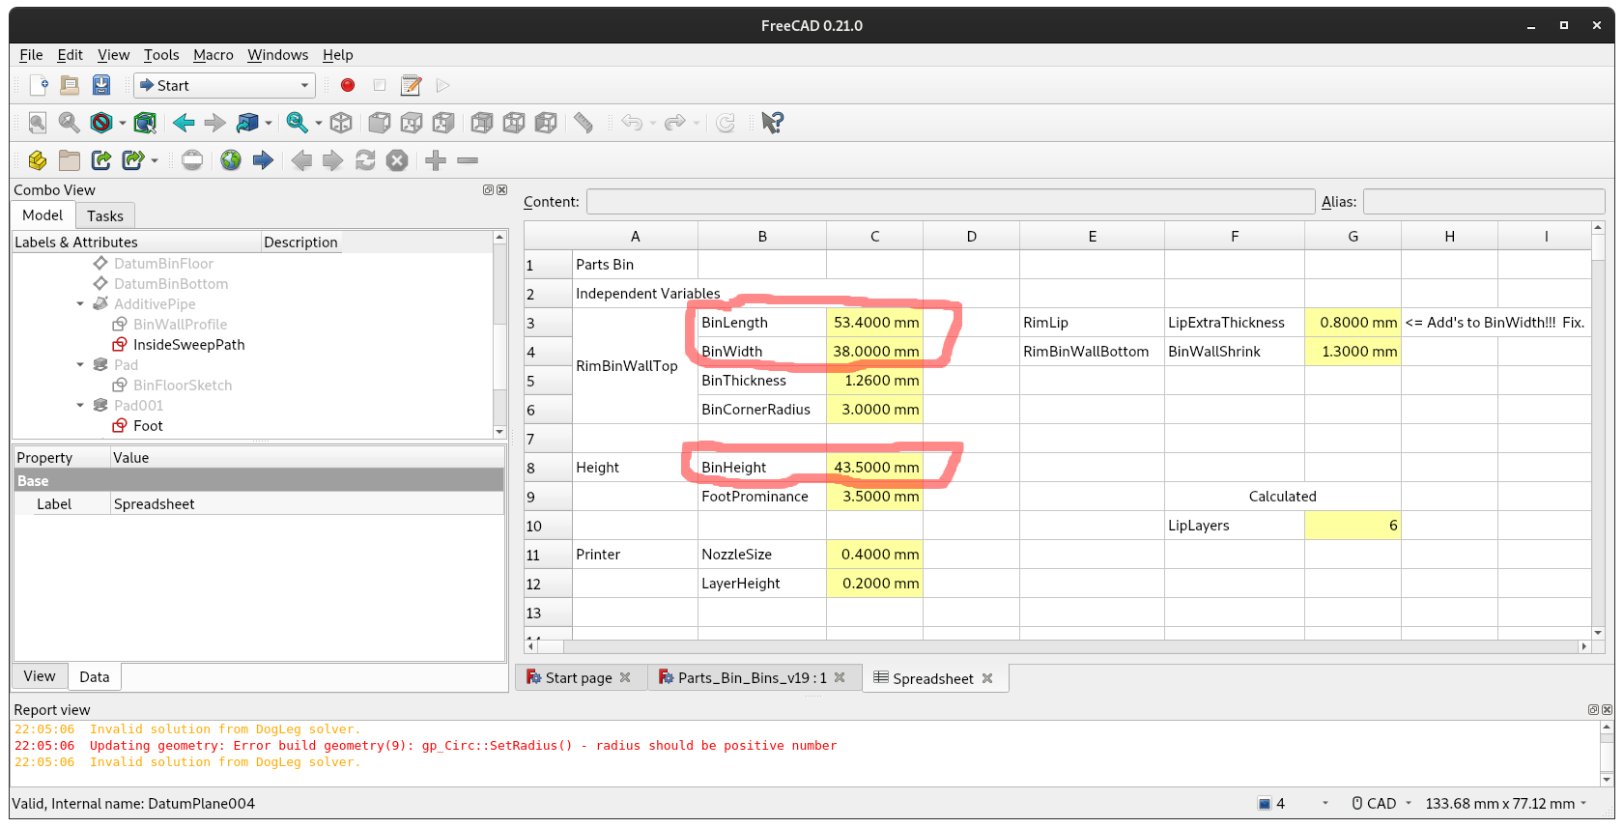Collapse the AdditivePipe tree node
Viewport: 1624px width, 828px height.
(x=80, y=304)
